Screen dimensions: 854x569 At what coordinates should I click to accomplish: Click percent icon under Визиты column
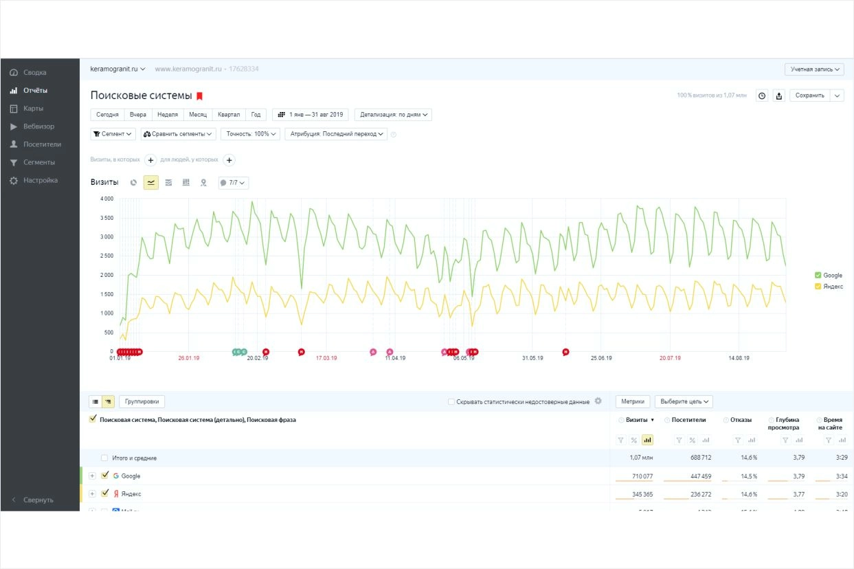634,440
